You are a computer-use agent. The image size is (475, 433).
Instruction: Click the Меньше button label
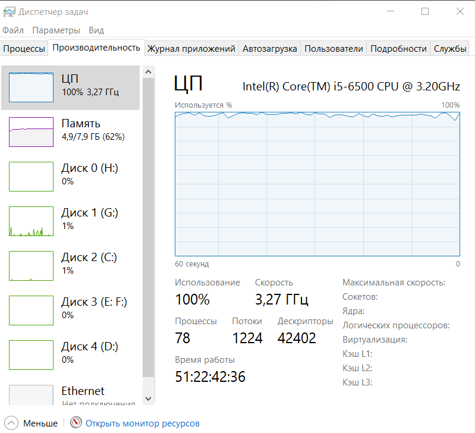(x=40, y=423)
